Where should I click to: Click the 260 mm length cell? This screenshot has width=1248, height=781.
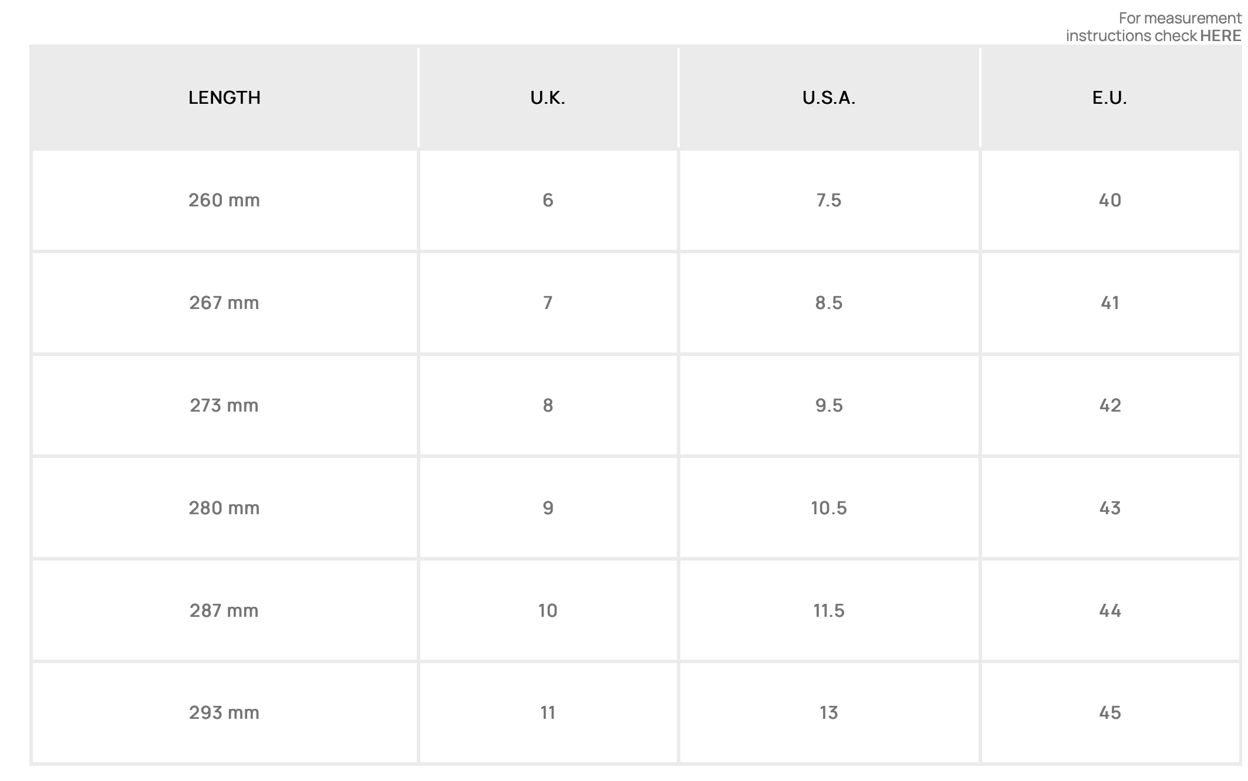[224, 200]
